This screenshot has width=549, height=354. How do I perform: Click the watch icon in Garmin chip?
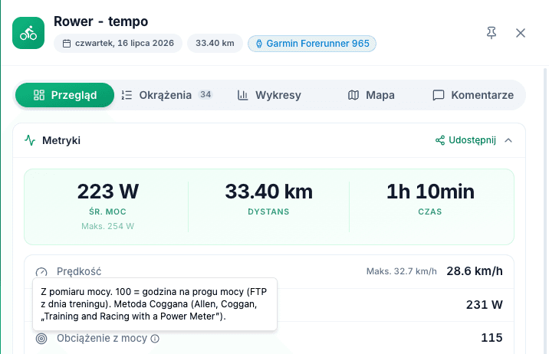pyautogui.click(x=258, y=44)
